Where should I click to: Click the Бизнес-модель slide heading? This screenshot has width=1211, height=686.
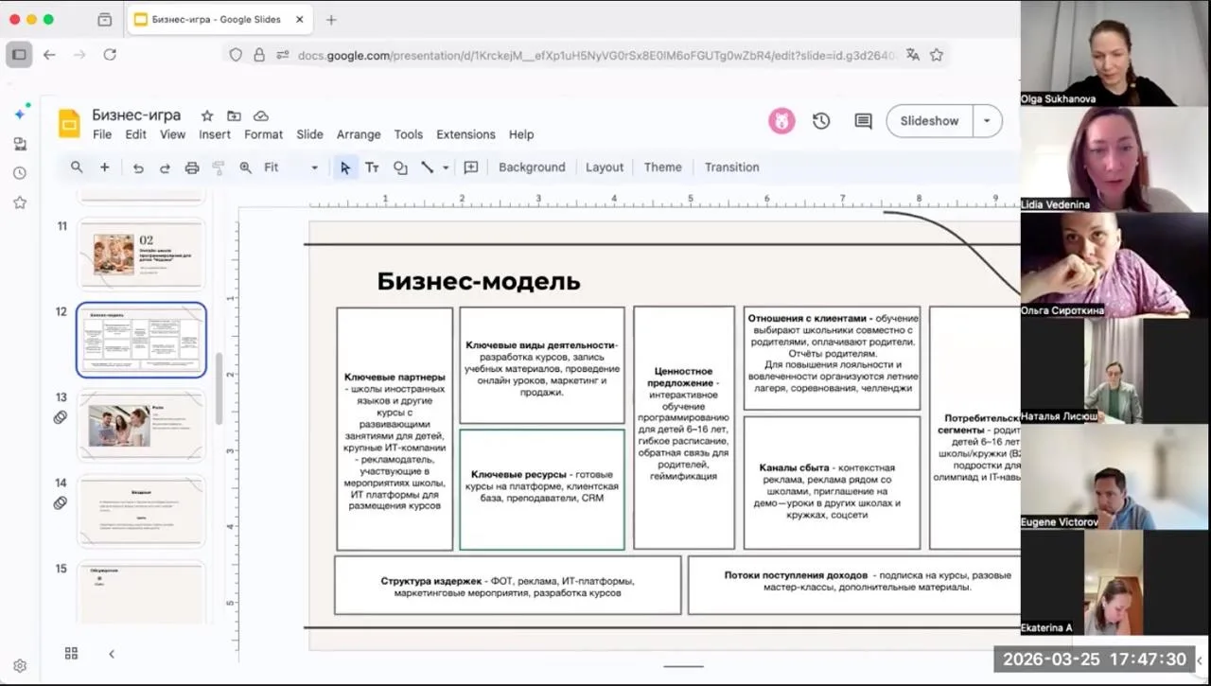479,281
